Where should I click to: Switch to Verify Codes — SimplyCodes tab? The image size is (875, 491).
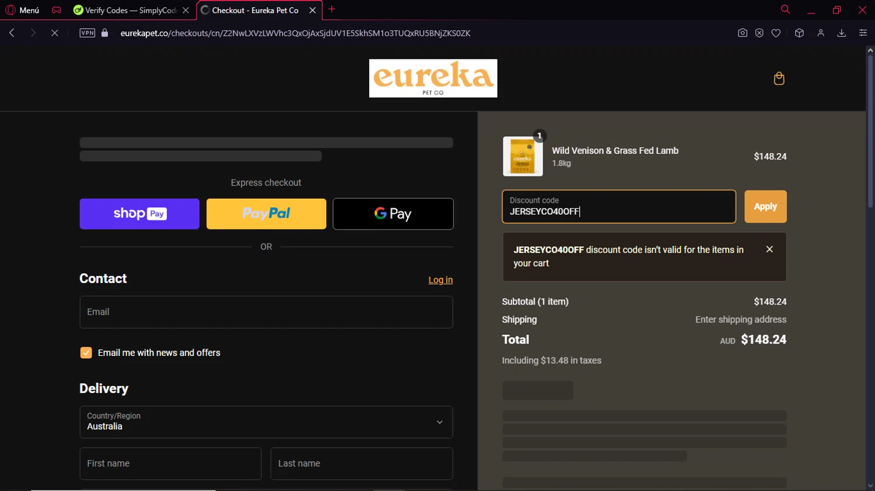[130, 10]
